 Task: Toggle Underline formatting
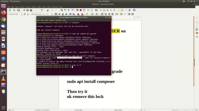point(63,14)
